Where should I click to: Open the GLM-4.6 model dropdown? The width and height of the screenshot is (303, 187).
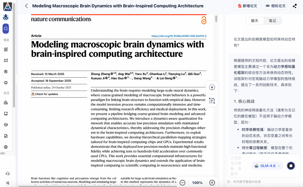[x=267, y=166]
